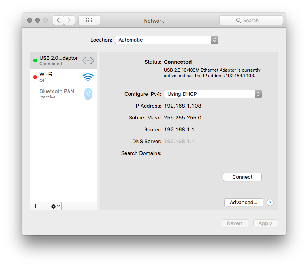Go back with the left chevron
Image resolution: width=308 pixels, height=267 pixels.
58,20
